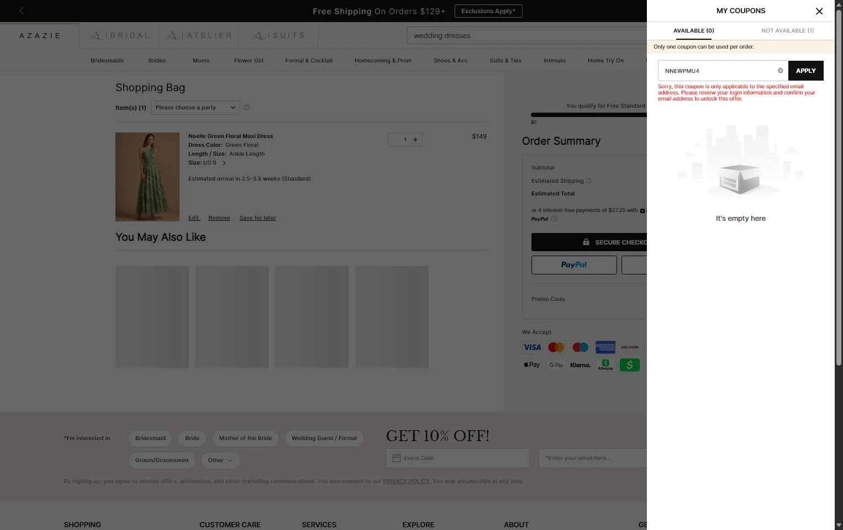843x530 pixels.
Task: Open the Please choose a party dropdown
Action: coord(196,108)
